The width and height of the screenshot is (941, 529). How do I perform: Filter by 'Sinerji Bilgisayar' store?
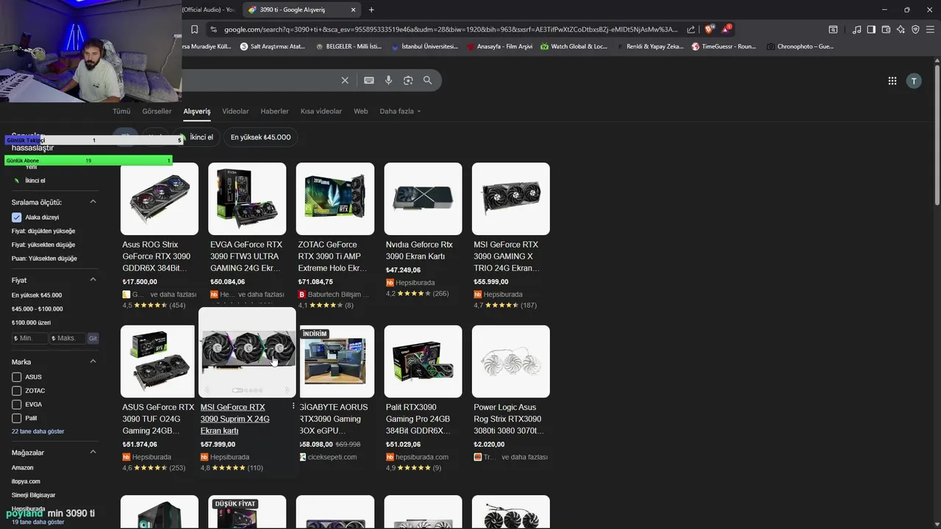tap(33, 495)
